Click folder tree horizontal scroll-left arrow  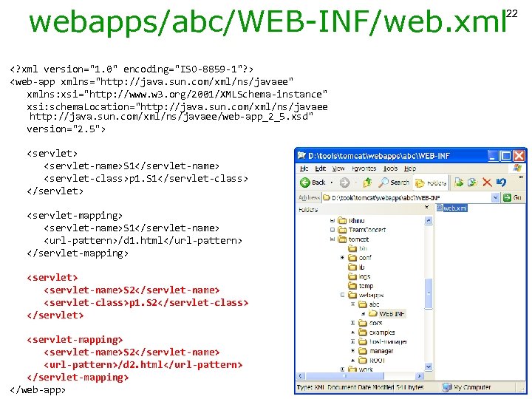(x=301, y=376)
